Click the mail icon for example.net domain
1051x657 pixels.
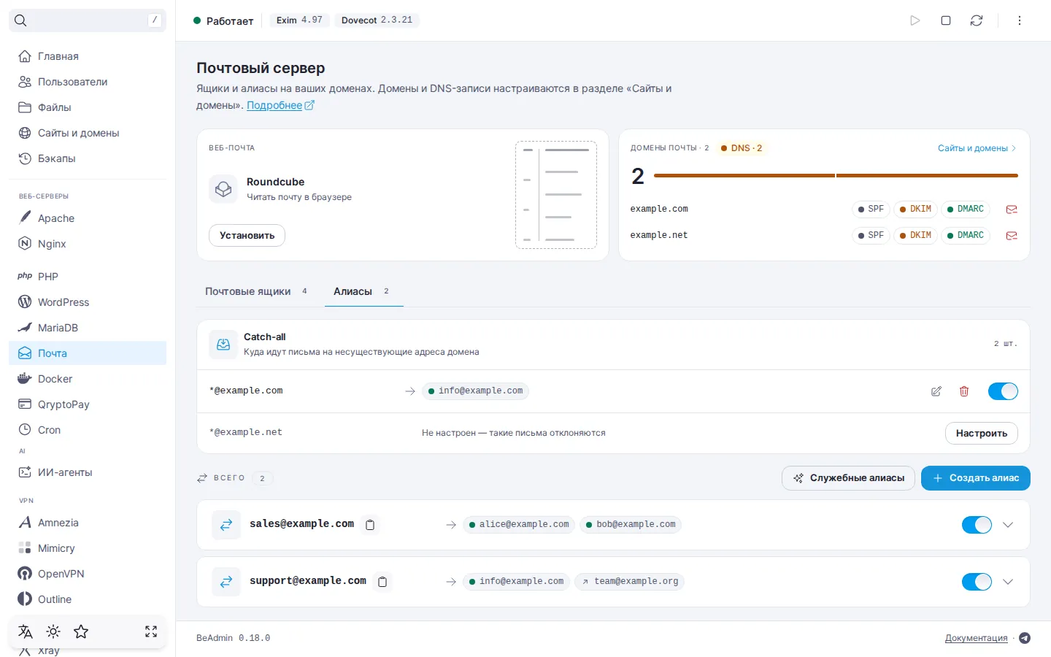click(x=1012, y=236)
